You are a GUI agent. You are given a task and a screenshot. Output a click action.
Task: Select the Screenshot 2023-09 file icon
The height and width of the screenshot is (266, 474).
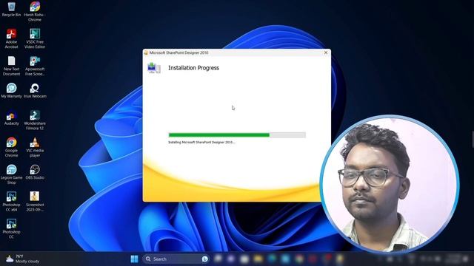tap(35, 202)
